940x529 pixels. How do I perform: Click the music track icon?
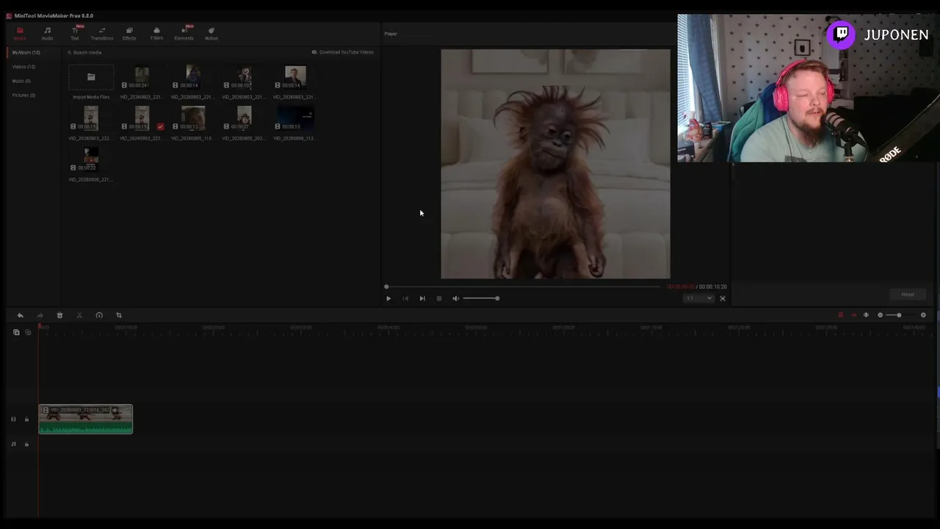point(13,445)
